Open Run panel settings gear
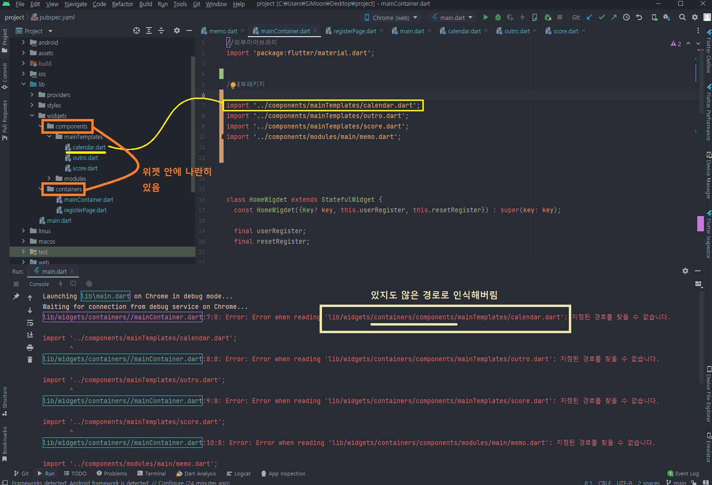The height and width of the screenshot is (485, 712). (x=685, y=271)
